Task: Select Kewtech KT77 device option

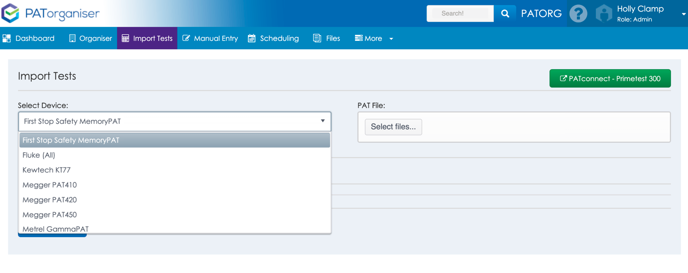Action: click(175, 170)
